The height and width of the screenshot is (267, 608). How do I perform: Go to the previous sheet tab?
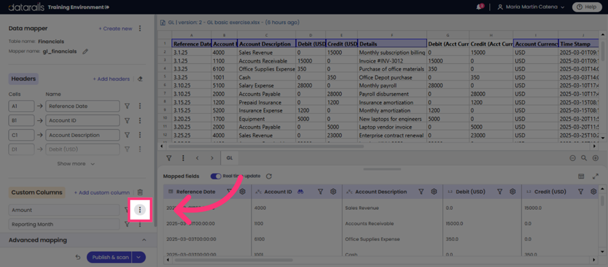(197, 158)
